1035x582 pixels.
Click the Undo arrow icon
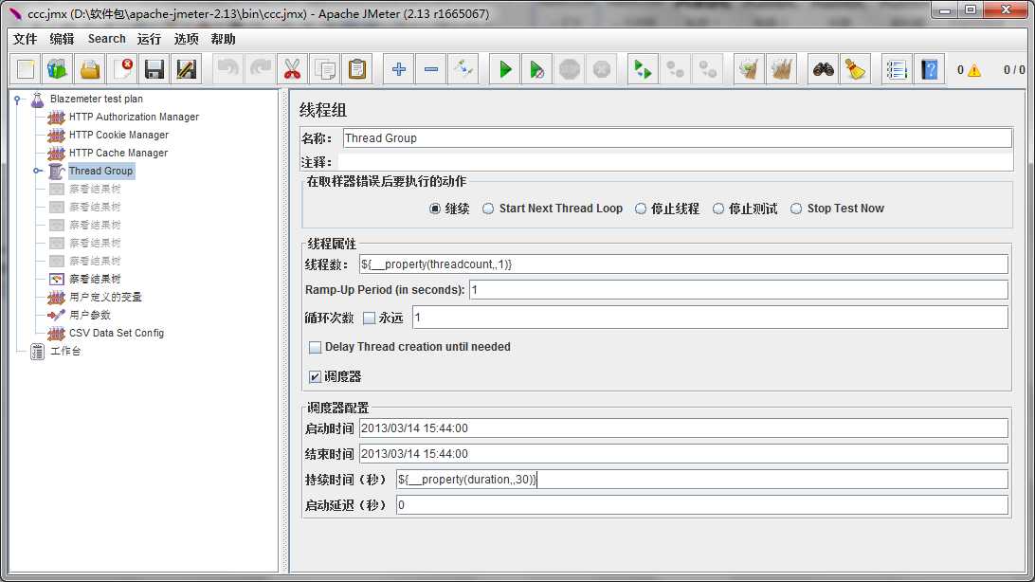tap(228, 69)
